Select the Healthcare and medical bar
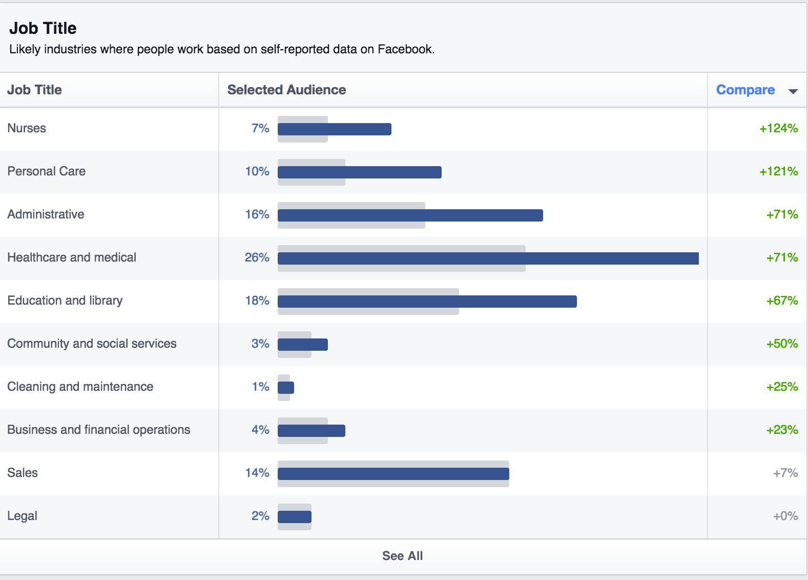Viewport: 808px width, 580px height. (x=487, y=258)
